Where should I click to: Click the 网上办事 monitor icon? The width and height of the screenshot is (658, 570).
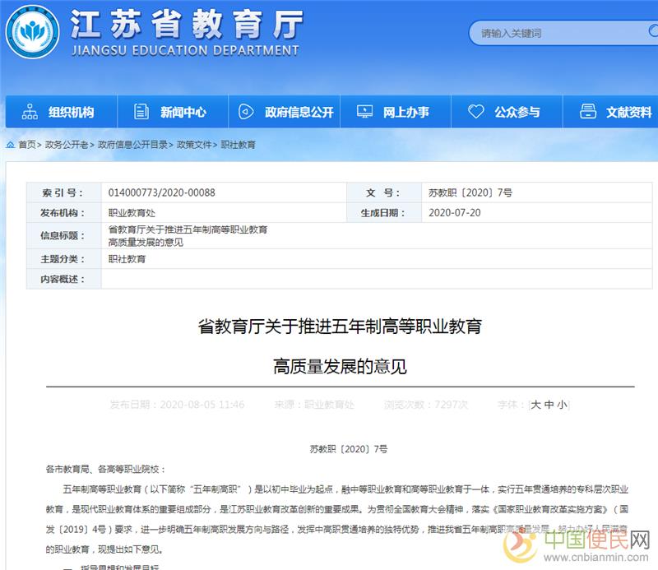[364, 112]
